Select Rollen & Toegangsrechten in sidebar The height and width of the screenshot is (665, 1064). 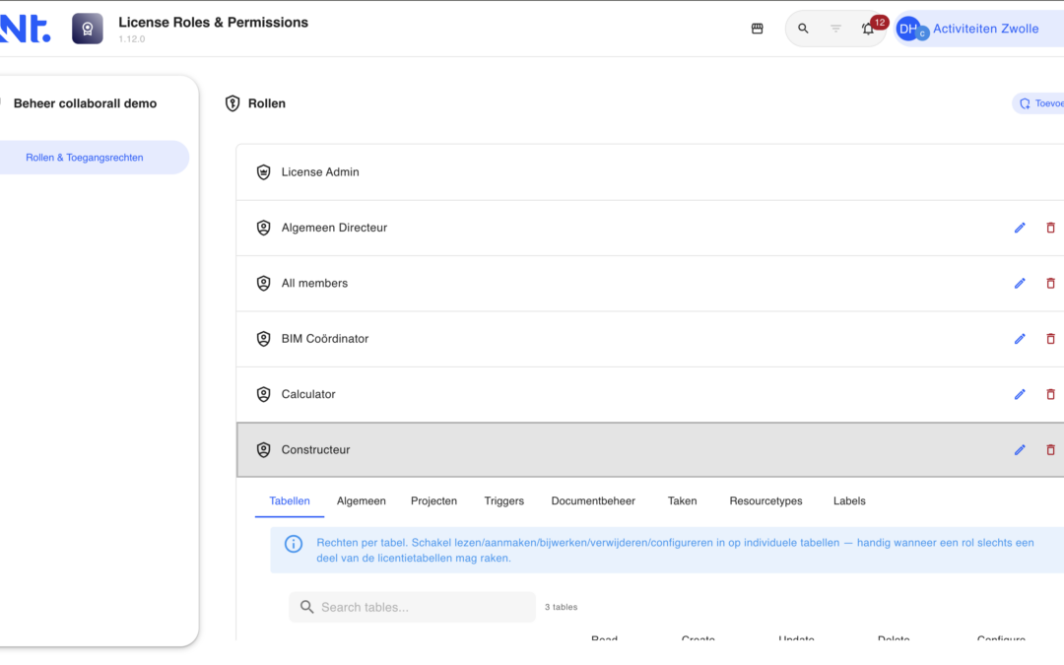coord(93,158)
